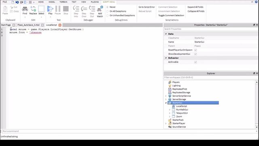Image resolution: width=259 pixels, height=146 pixels.
Task: Toggle the ResetPlayerGuiOnSpawn checkbox
Action: point(195,50)
